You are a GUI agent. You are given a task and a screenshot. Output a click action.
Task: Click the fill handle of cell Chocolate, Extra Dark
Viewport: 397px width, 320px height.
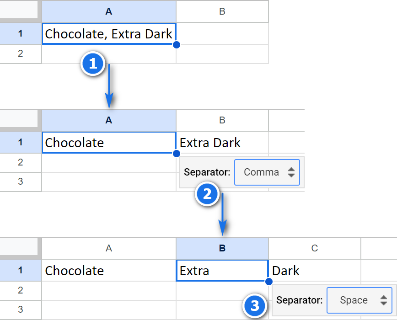click(x=177, y=45)
